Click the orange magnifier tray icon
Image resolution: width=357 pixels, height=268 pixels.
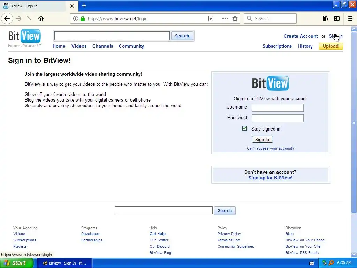point(332,263)
